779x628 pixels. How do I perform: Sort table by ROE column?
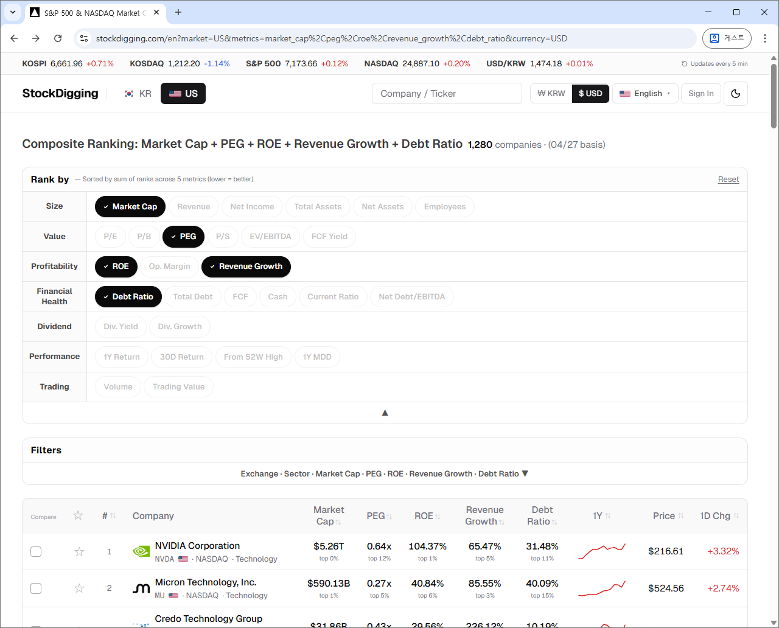(427, 516)
